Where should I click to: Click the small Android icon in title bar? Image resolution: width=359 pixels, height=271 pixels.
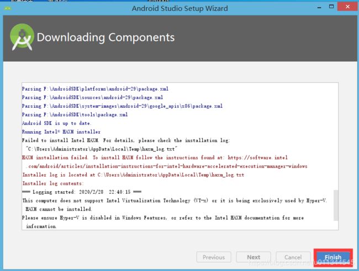pos(8,8)
